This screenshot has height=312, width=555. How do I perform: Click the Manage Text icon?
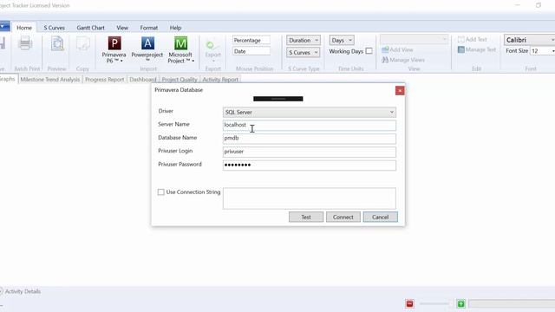click(460, 49)
